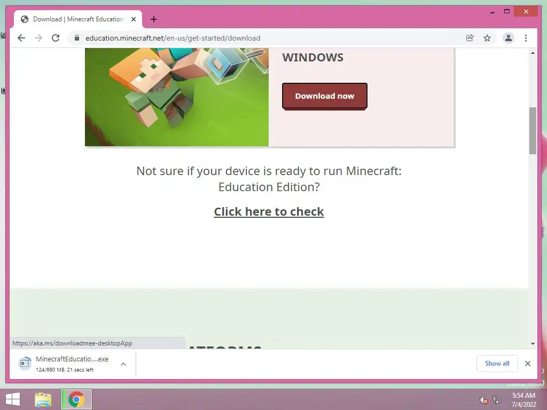This screenshot has height=410, width=547.
Task: Open the Windows Start menu
Action: point(13,399)
